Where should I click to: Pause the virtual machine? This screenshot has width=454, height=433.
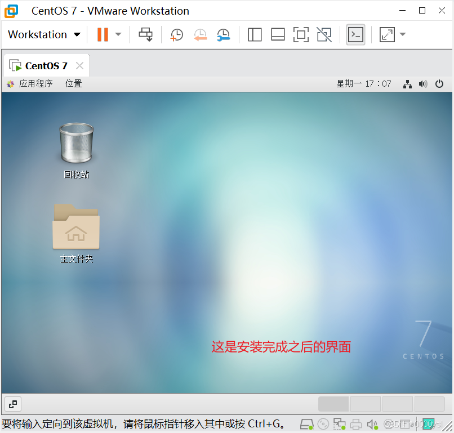click(x=103, y=34)
